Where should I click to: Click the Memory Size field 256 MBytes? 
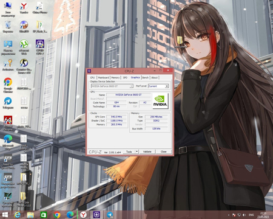[x=156, y=117]
